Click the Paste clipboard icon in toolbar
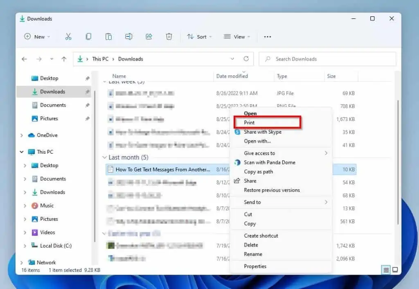The height and width of the screenshot is (289, 419). (x=108, y=36)
